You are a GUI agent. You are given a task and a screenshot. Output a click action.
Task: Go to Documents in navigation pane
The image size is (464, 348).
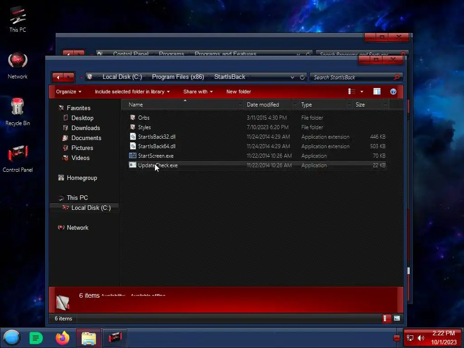pyautogui.click(x=86, y=138)
